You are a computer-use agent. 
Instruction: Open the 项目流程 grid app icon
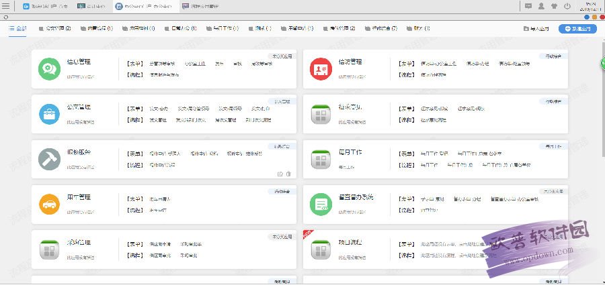tap(321, 249)
